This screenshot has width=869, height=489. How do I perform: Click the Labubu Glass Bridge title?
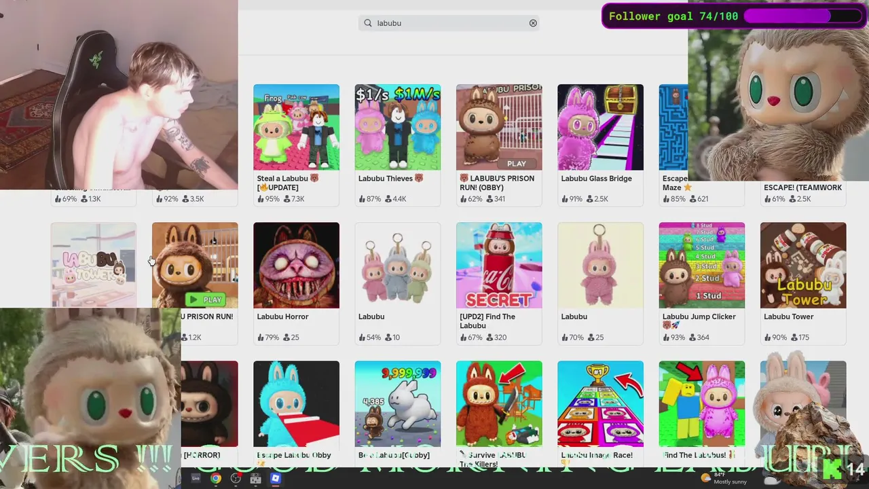click(x=596, y=179)
